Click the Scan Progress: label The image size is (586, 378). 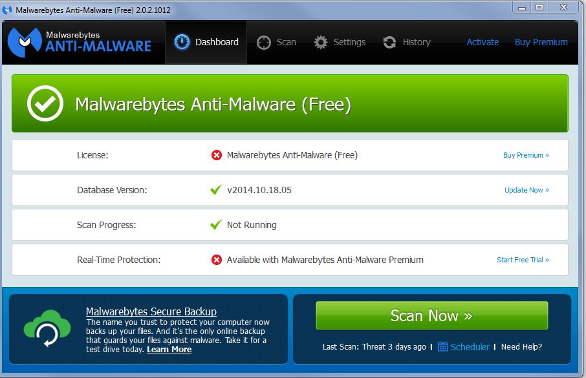[x=107, y=225]
